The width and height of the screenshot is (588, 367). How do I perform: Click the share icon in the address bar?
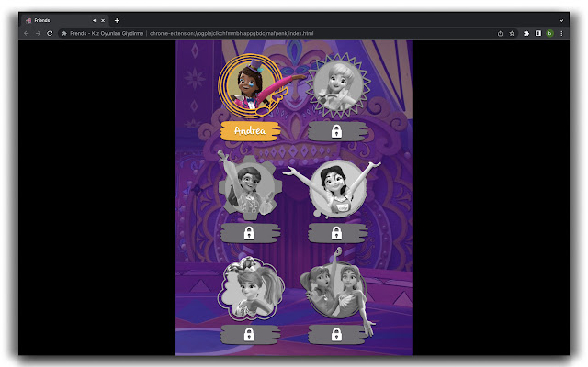tap(500, 33)
